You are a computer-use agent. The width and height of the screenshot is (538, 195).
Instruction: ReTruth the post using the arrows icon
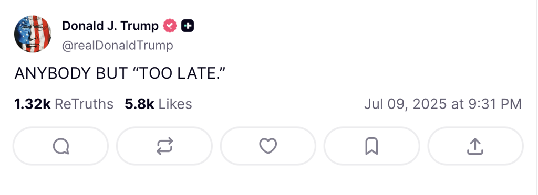pos(164,146)
